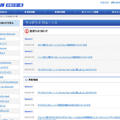
Task: Open the ティング on cybozu.com sidebar link
Action: [x=9, y=82]
